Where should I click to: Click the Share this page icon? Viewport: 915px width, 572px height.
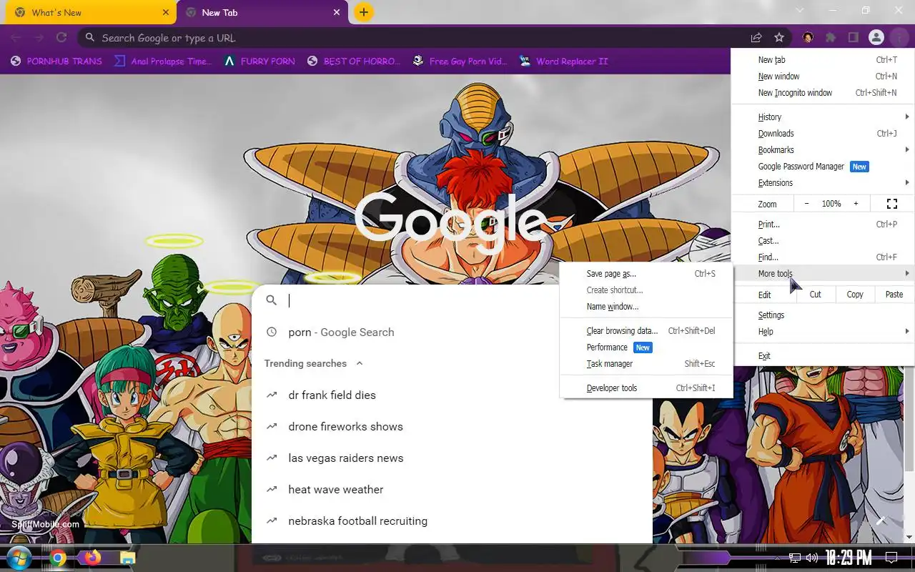click(x=756, y=38)
